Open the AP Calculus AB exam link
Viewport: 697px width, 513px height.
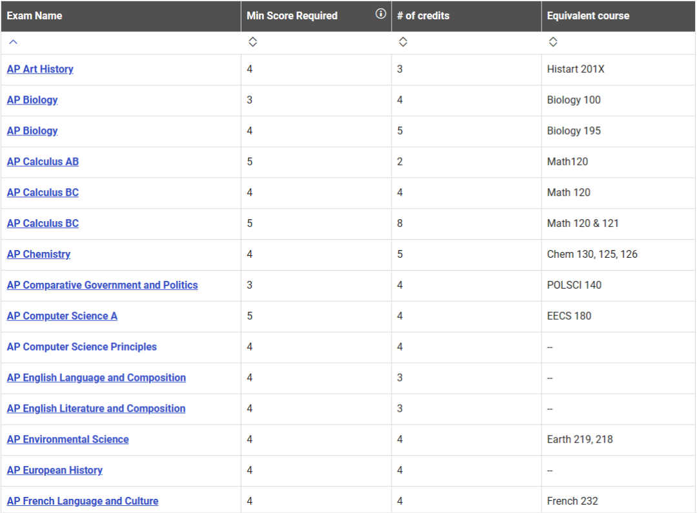(43, 162)
